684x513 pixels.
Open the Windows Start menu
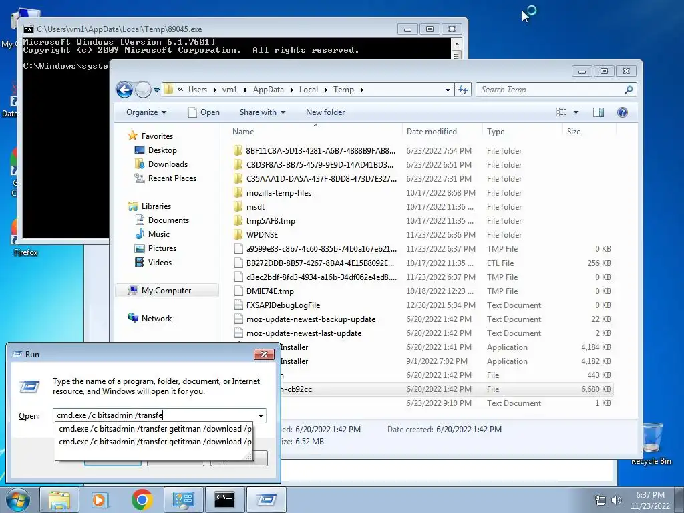[x=18, y=500]
